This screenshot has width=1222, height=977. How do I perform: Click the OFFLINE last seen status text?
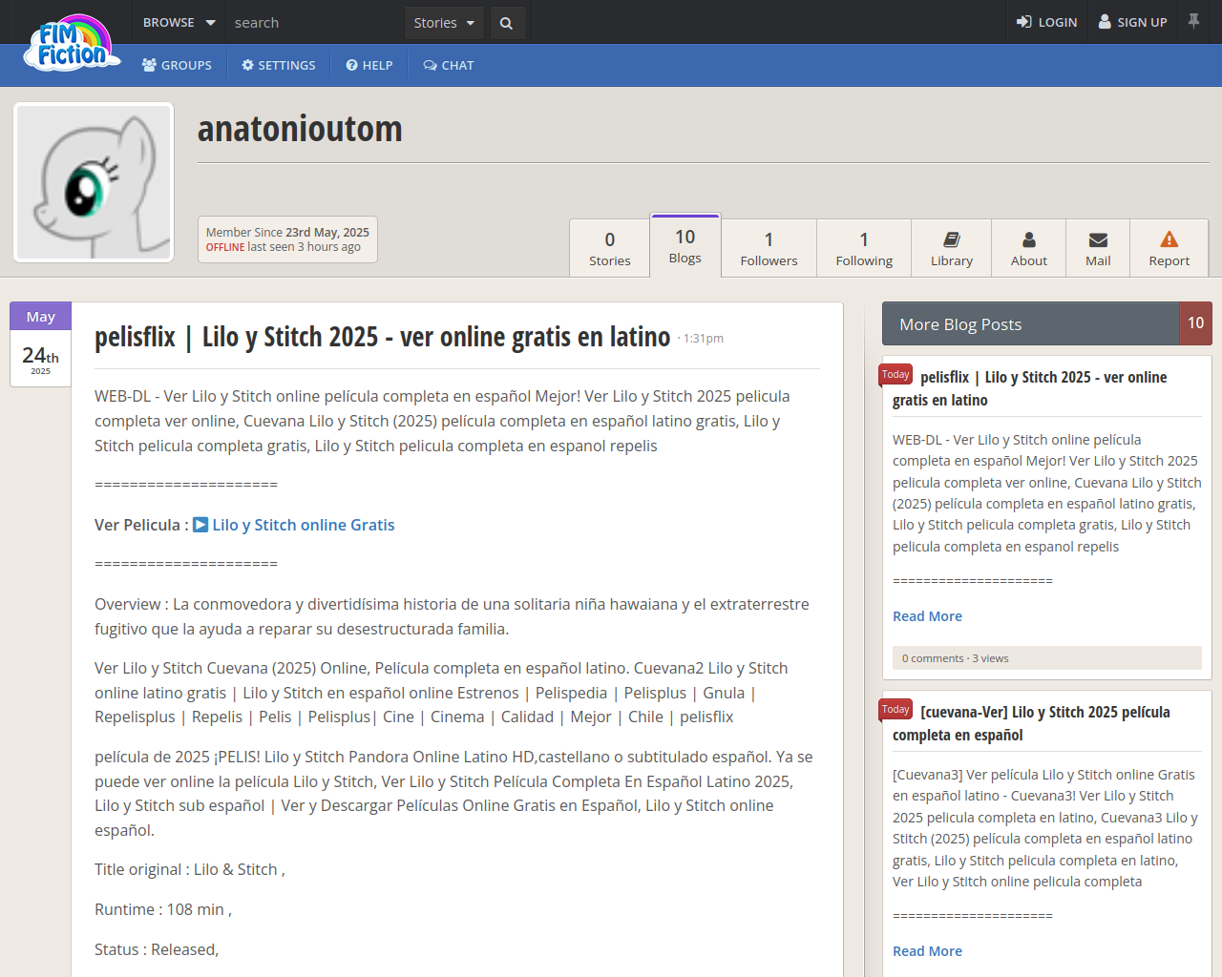(x=284, y=247)
